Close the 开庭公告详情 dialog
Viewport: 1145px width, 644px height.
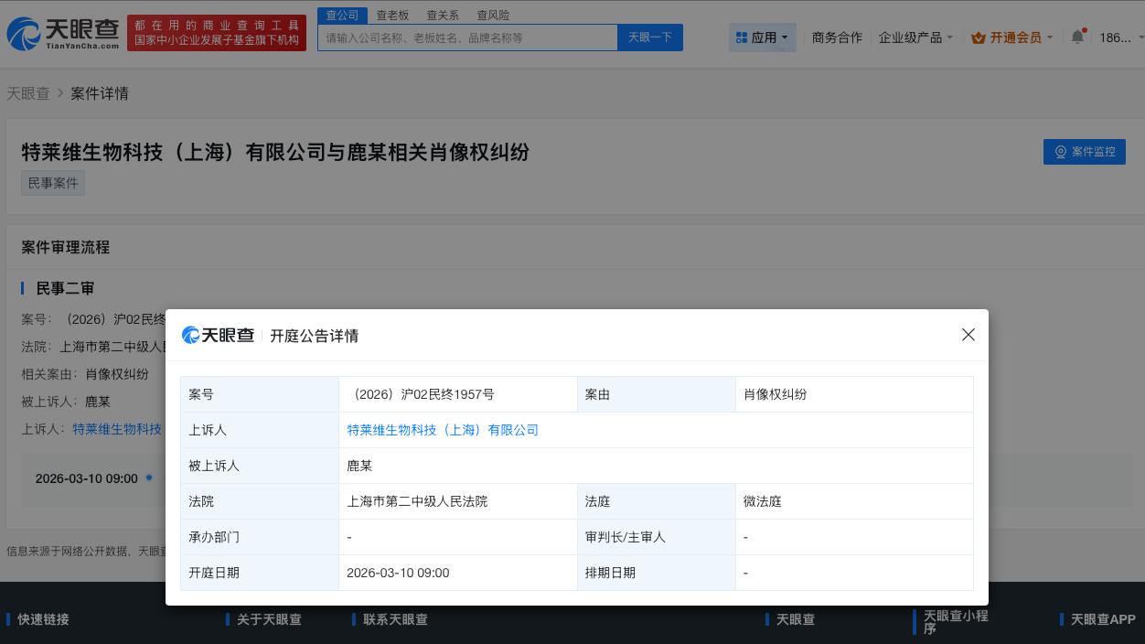point(968,335)
